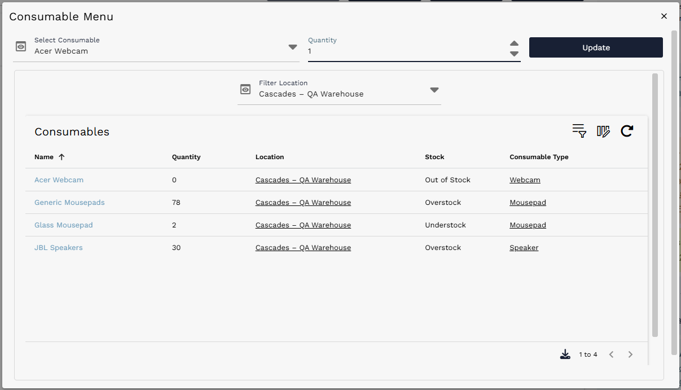The width and height of the screenshot is (681, 390).
Task: Sort by the Stock column header
Action: click(434, 157)
